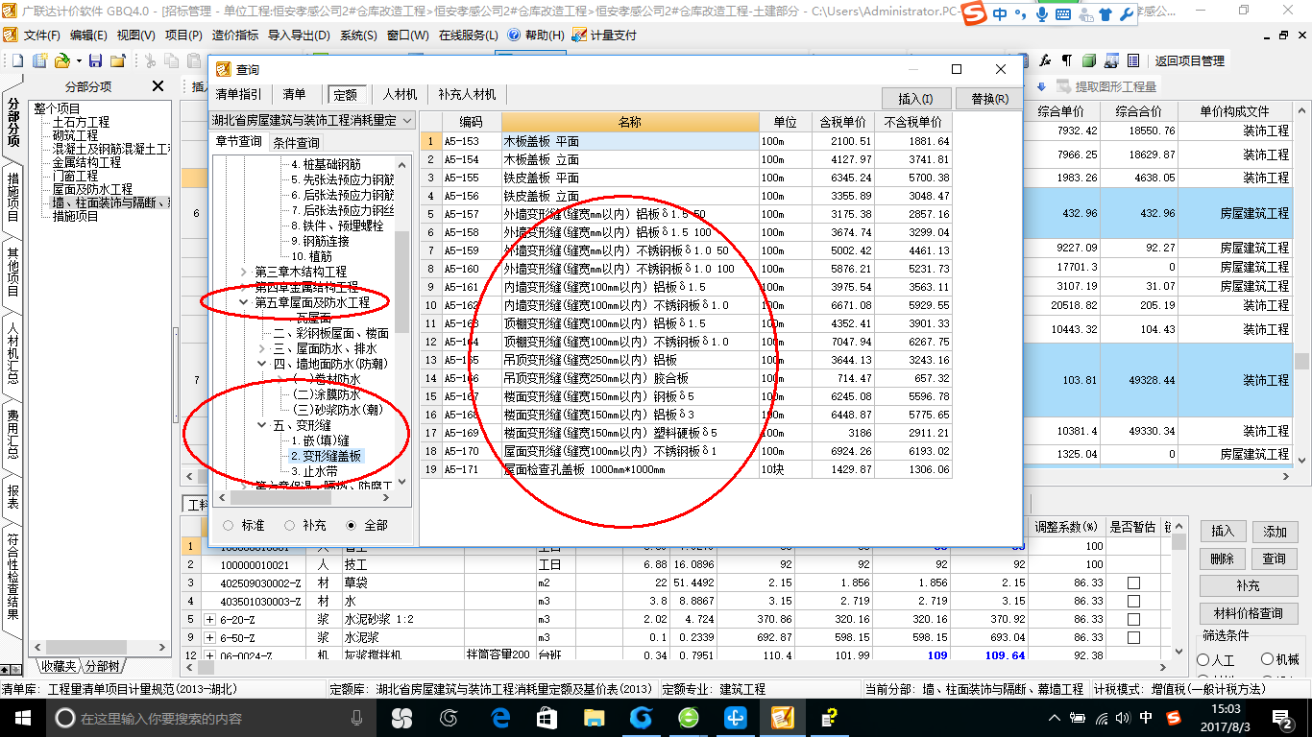Open the taskbar notification center icon
Image resolution: width=1312 pixels, height=737 pixels.
click(x=1283, y=717)
